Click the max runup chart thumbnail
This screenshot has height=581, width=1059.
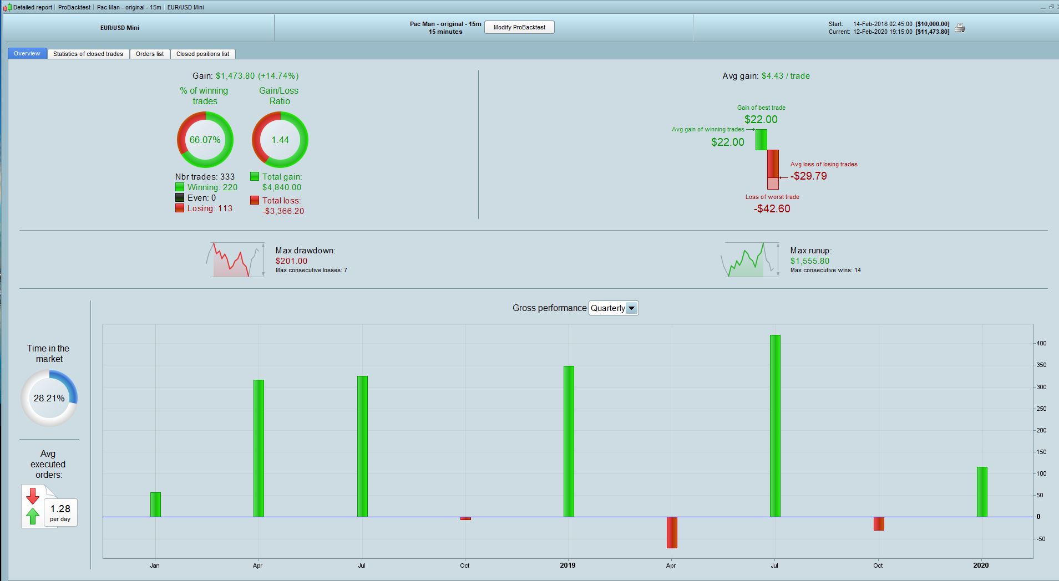tap(749, 259)
